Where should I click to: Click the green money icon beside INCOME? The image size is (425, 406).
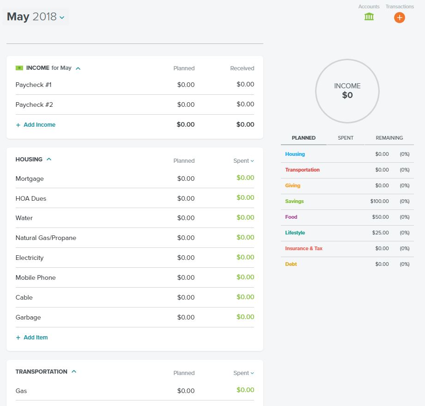coord(19,68)
